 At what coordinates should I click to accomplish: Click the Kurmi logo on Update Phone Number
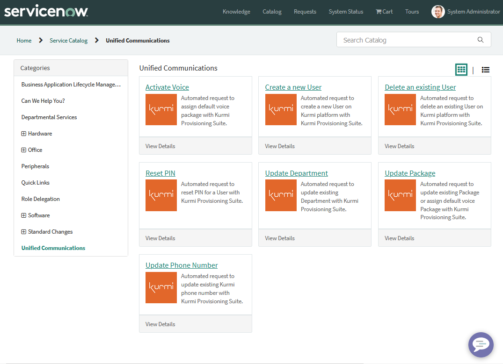(161, 287)
